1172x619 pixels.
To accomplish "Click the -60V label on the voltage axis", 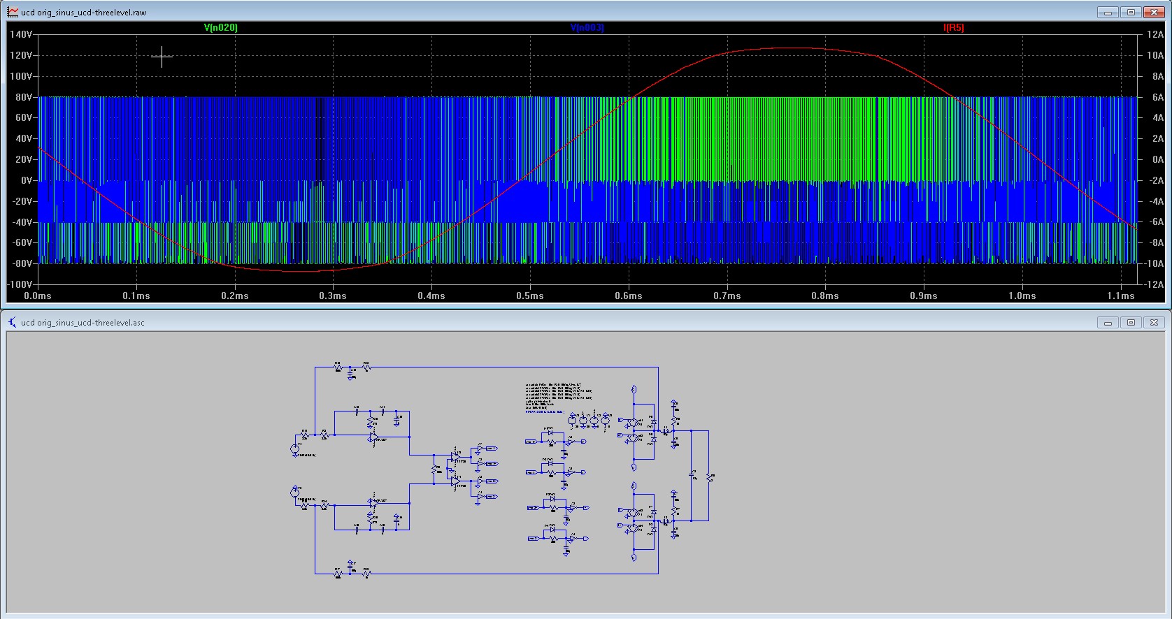I will (22, 242).
